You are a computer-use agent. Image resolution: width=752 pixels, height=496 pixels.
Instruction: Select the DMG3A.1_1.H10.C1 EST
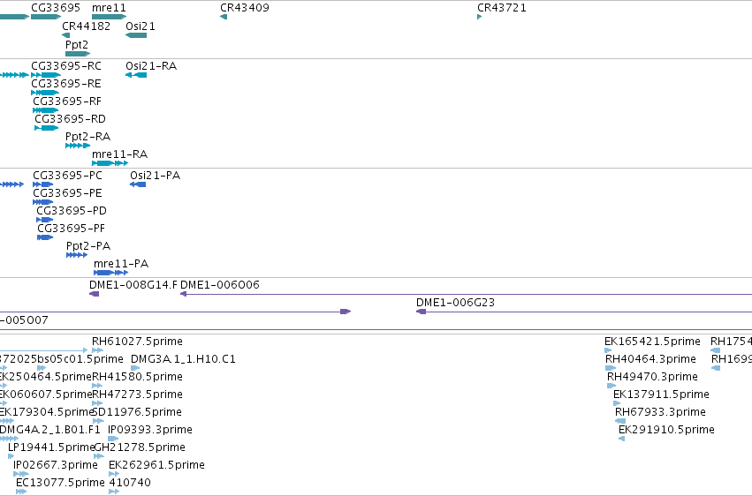coord(135,368)
